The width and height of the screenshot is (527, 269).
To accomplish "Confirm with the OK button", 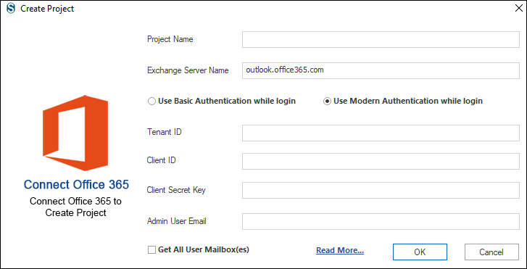I will [420, 252].
